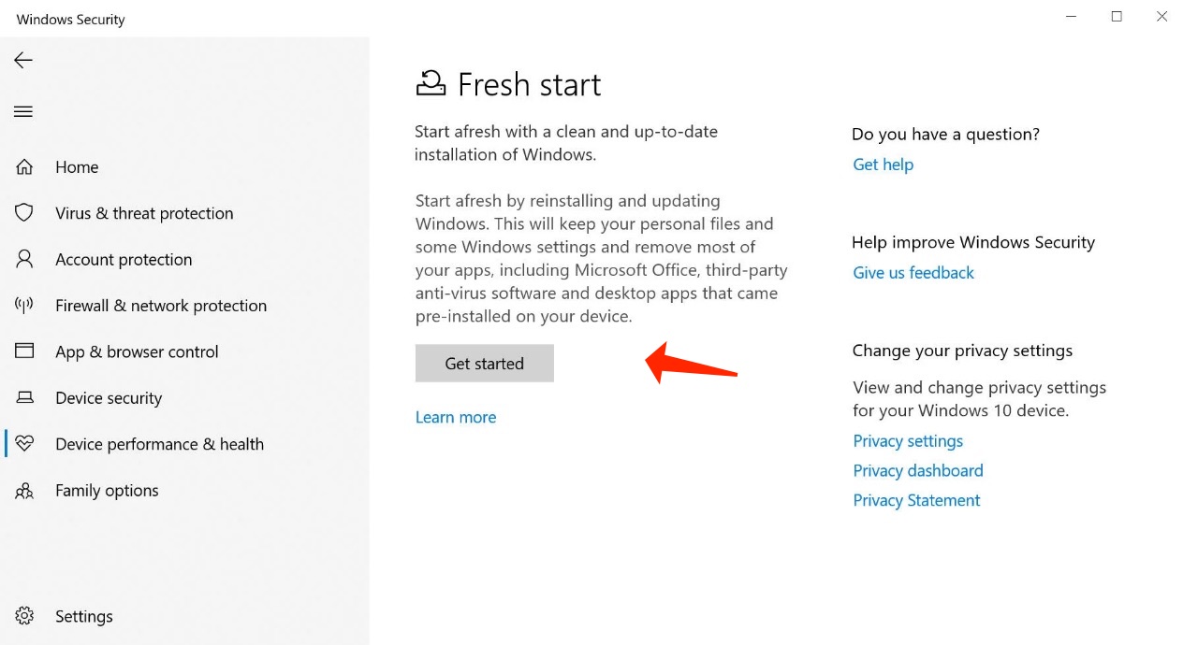Open Family options icon in sidebar
Screen dimensions: 1183x645
(x=24, y=490)
